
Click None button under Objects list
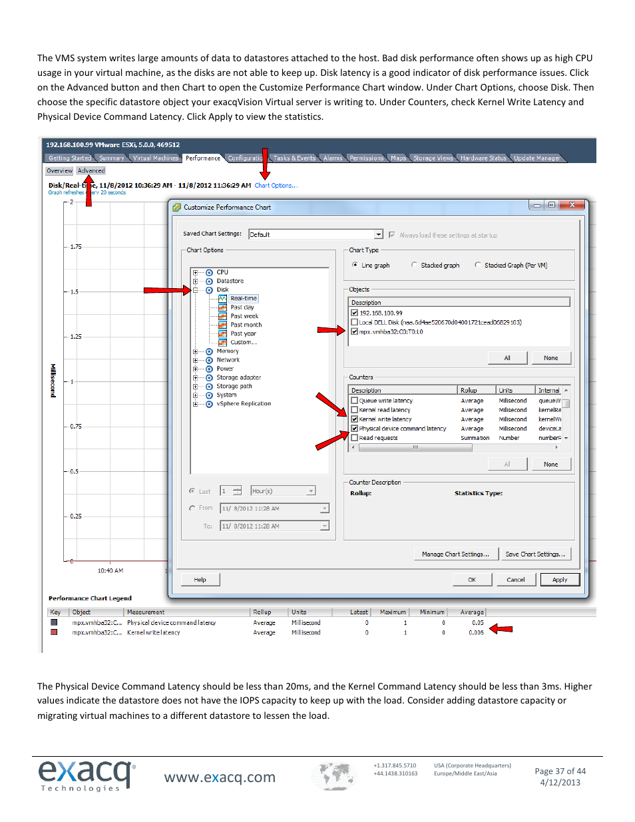[x=551, y=358]
